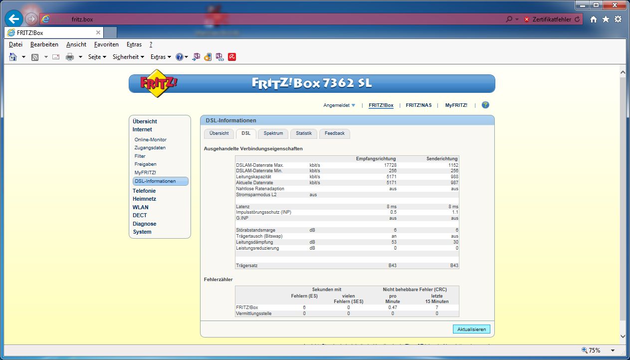Open Filter in the sidebar

pyautogui.click(x=140, y=156)
